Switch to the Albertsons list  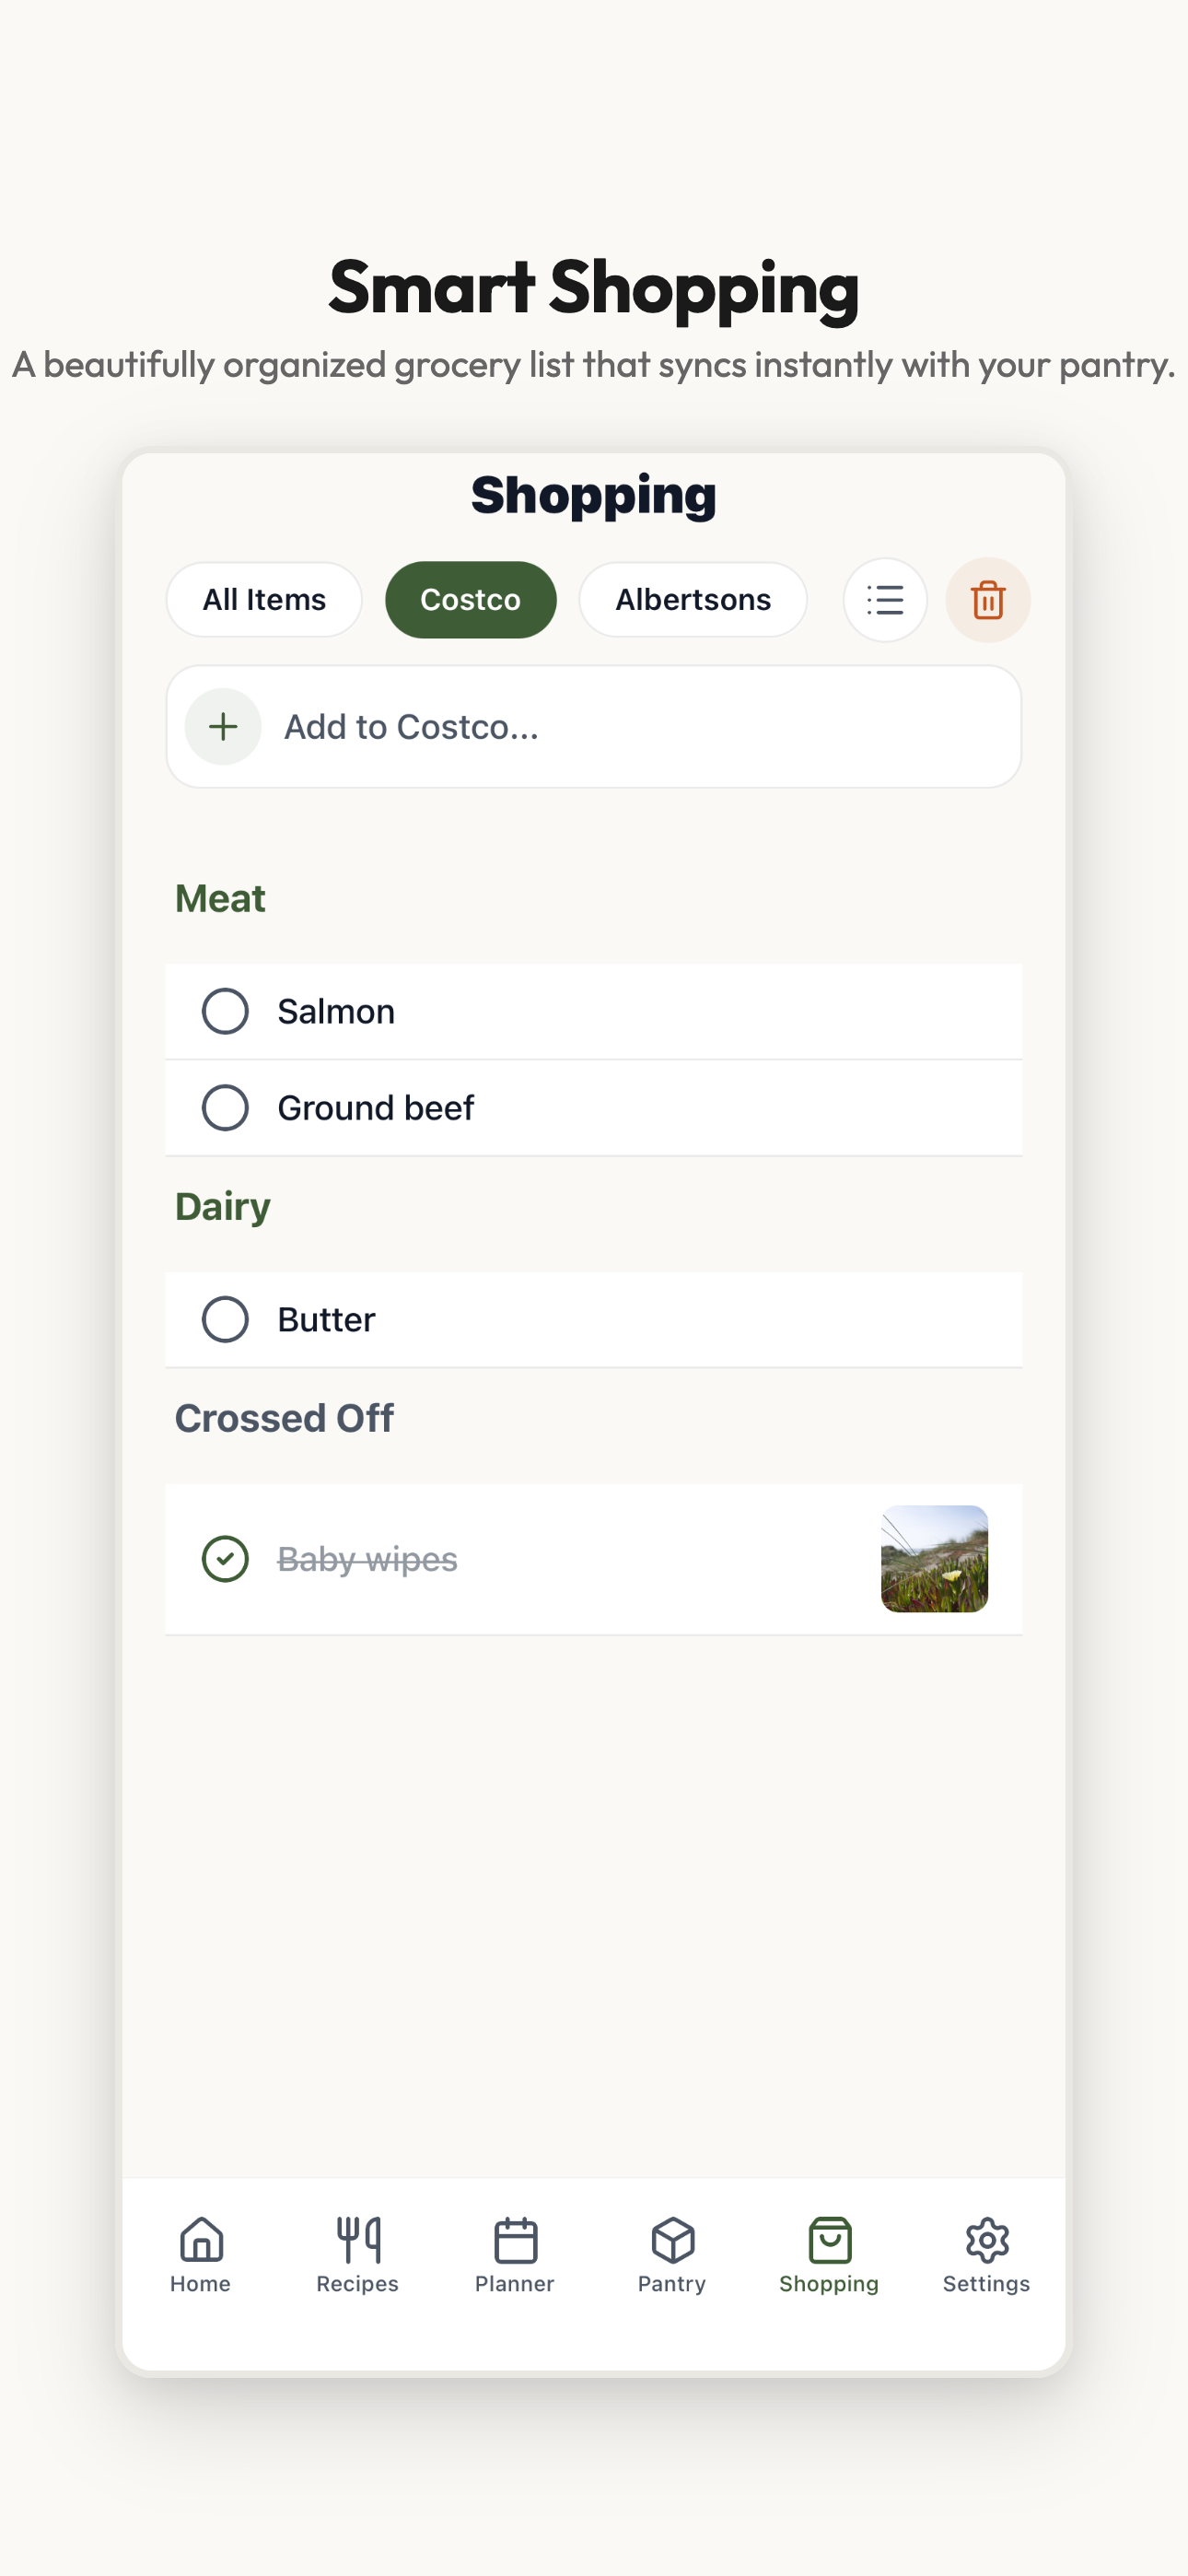[x=692, y=599]
